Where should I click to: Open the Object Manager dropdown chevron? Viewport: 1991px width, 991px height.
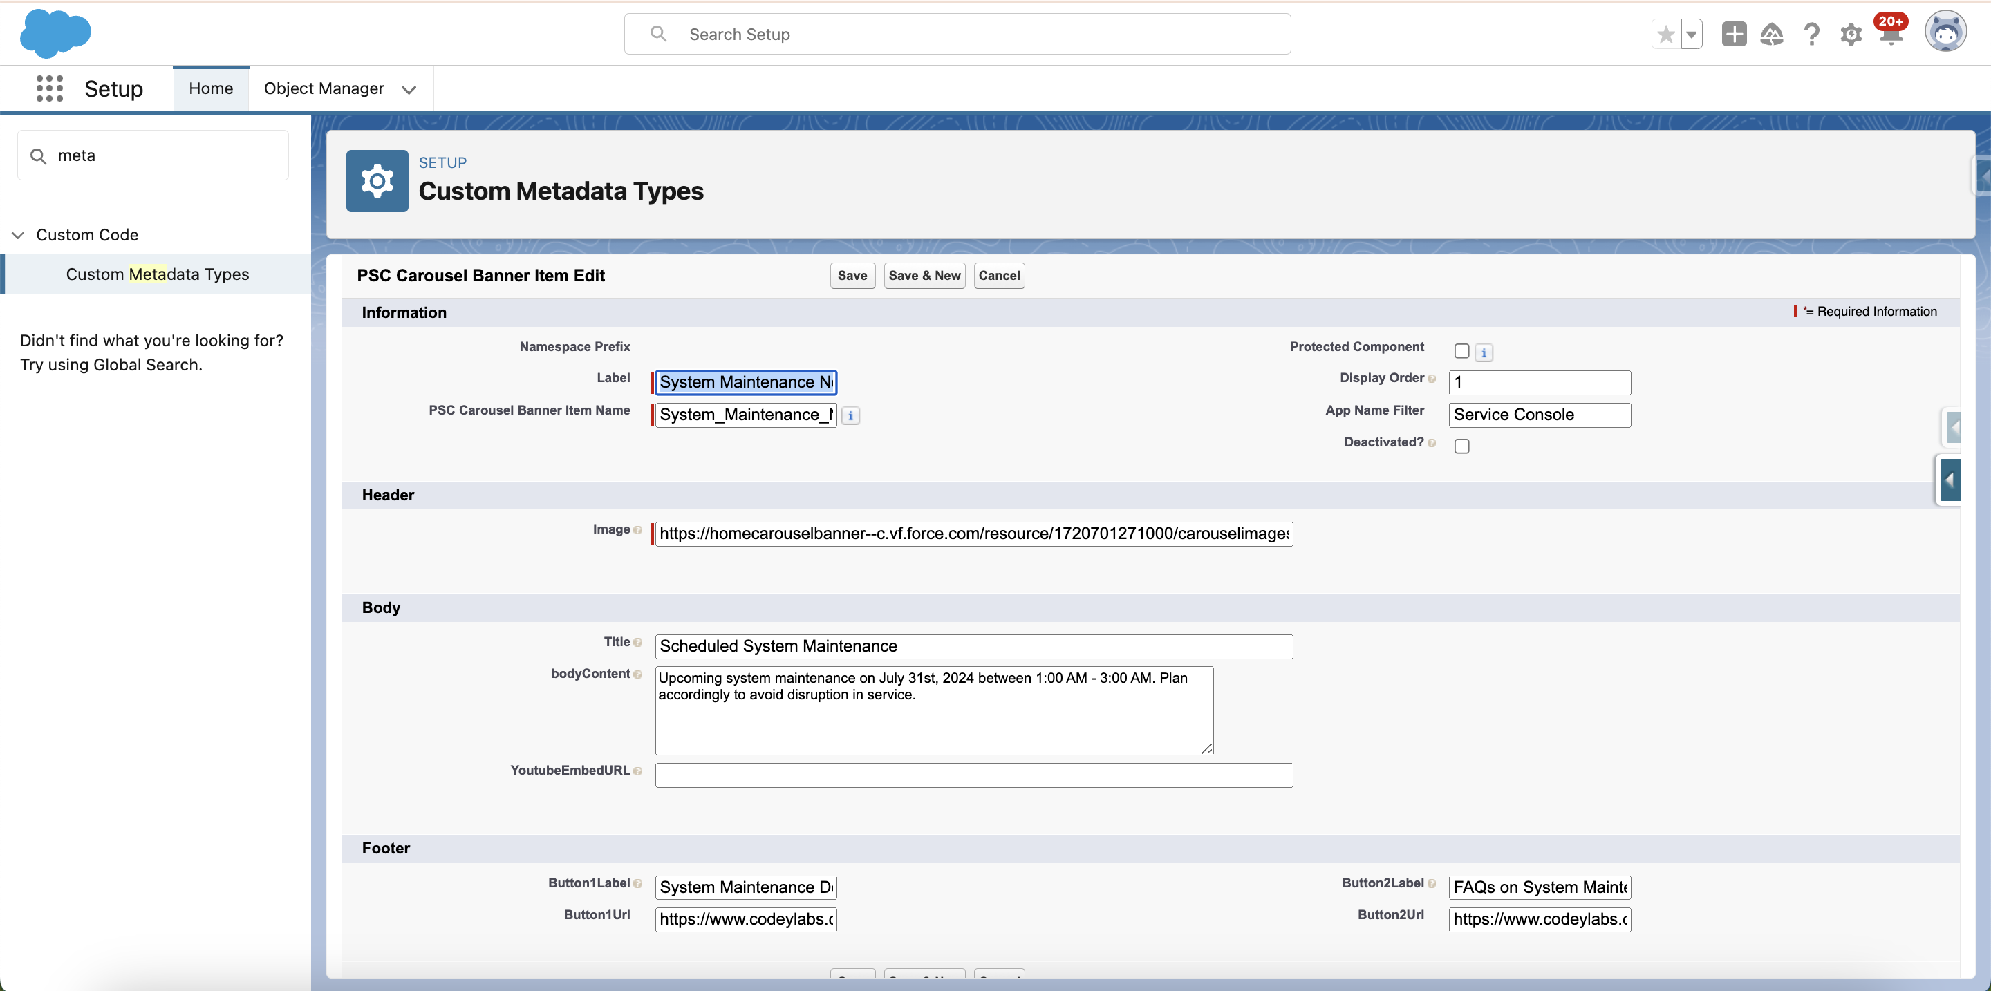coord(409,90)
